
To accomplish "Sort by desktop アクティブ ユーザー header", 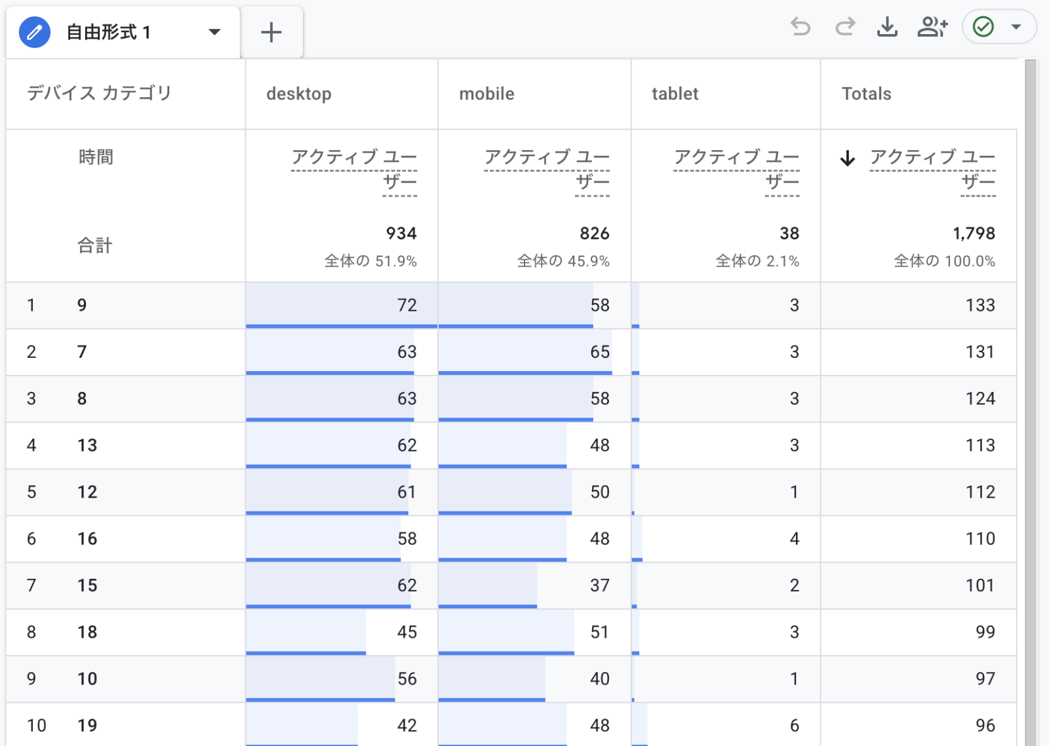I will point(354,169).
